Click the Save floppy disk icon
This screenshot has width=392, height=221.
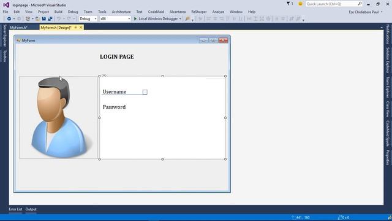point(43,19)
